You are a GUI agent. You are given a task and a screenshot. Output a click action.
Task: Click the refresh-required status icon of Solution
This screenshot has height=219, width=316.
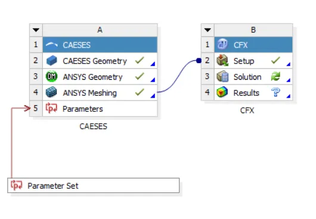pos(275,76)
